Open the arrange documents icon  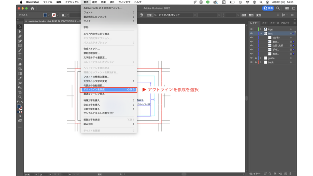click(x=287, y=8)
